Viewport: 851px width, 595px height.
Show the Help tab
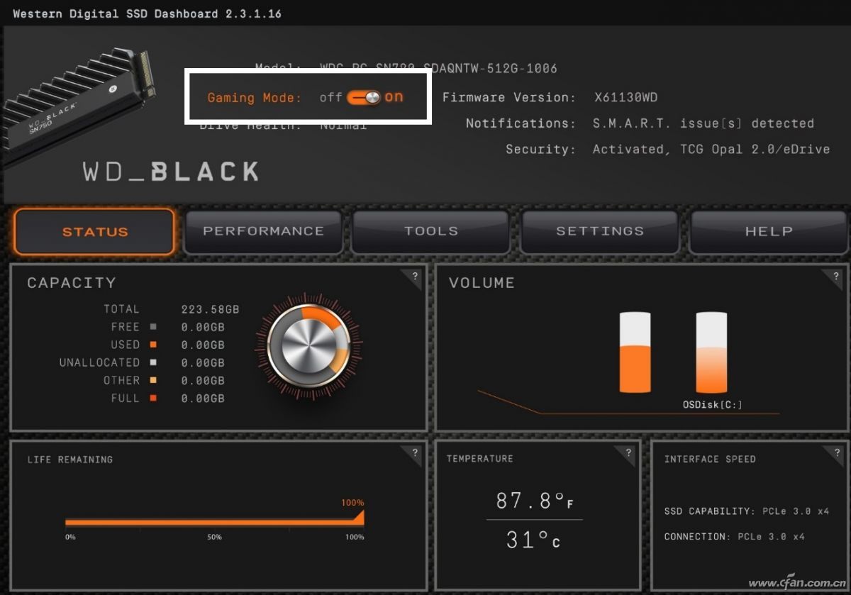(769, 231)
